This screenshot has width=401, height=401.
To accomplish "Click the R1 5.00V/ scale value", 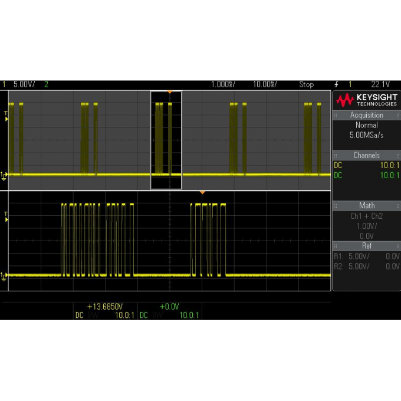I will pyautogui.click(x=359, y=257).
